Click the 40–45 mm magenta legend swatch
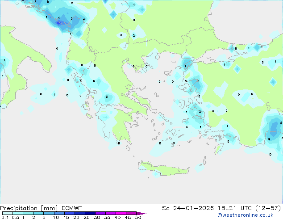 (x=121, y=213)
